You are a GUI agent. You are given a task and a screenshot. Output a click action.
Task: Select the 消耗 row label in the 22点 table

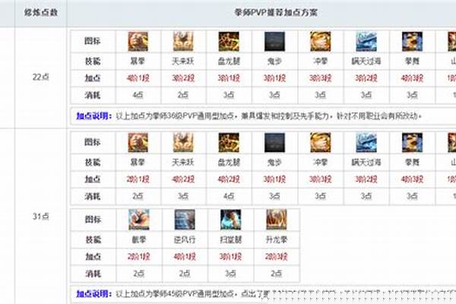[x=93, y=95]
